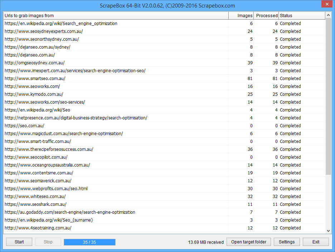The width and height of the screenshot is (335, 252).
Task: Click the 'Urls to grab images from' header
Action: 115,16
